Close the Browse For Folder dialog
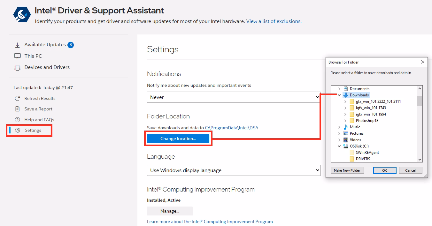Screen dimensions: 432x226 pos(423,62)
